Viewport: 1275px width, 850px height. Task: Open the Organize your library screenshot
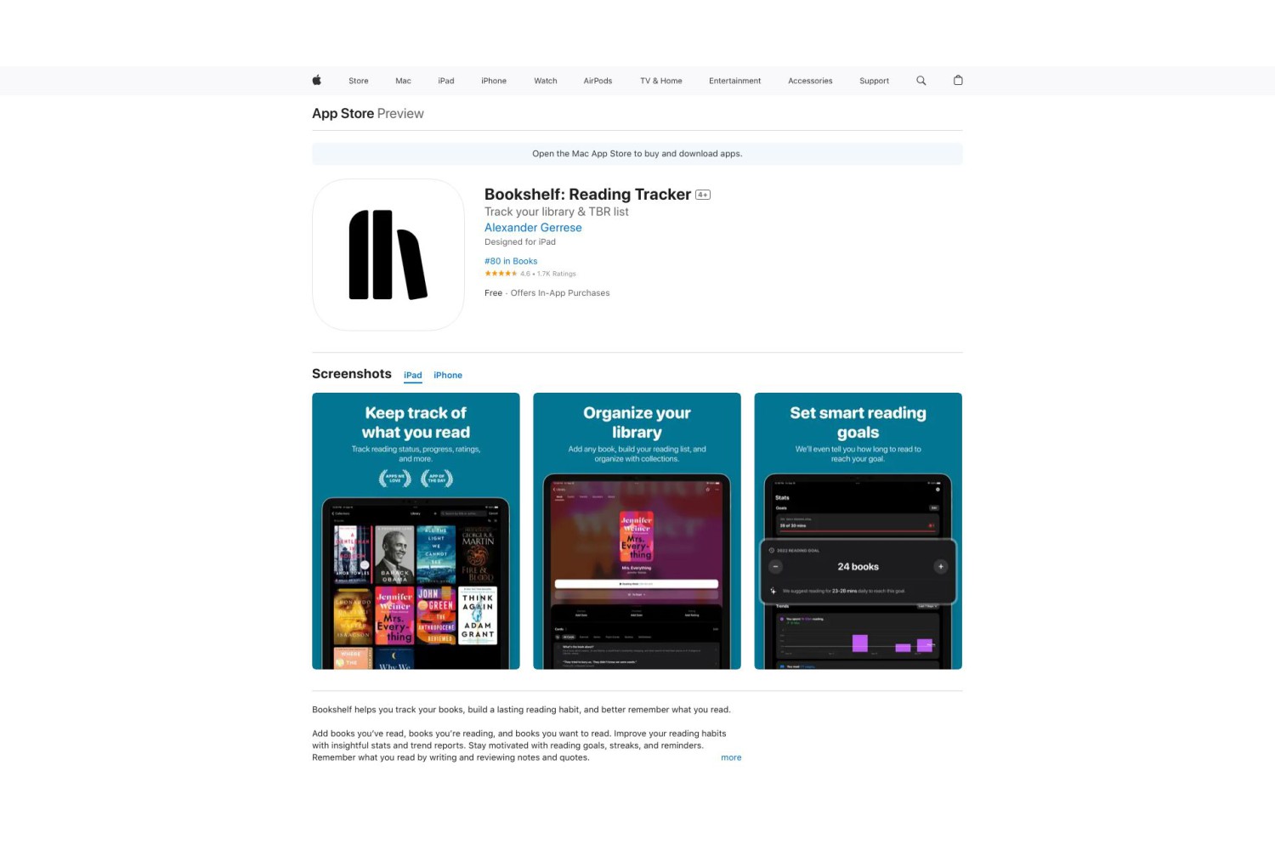click(637, 531)
